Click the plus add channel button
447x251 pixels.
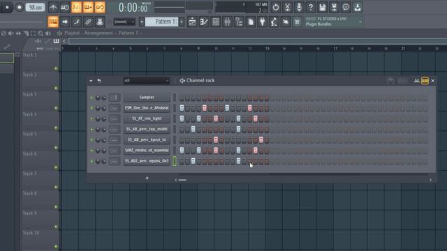point(147,178)
